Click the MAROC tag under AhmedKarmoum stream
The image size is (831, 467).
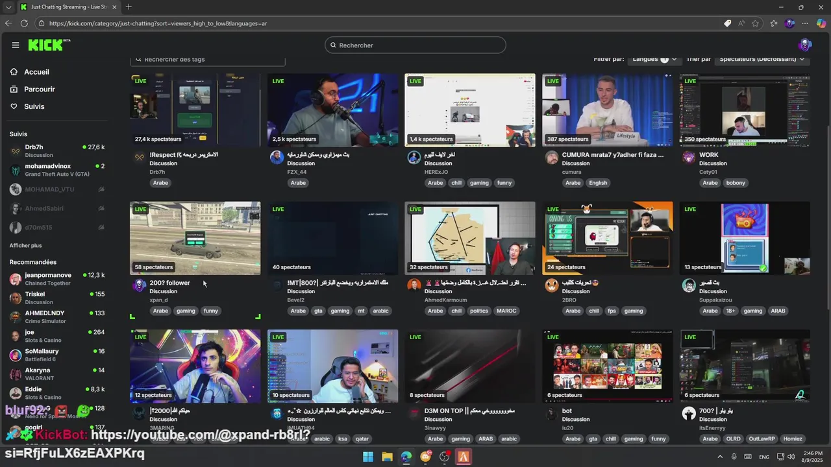(x=506, y=311)
